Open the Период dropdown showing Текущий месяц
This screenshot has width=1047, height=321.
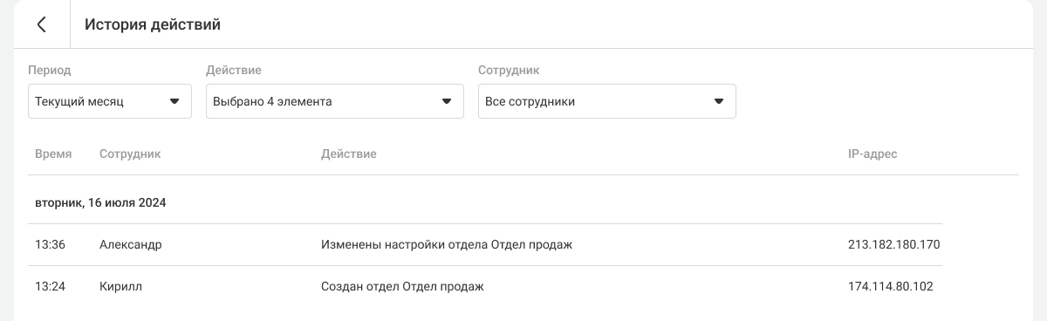pos(110,101)
